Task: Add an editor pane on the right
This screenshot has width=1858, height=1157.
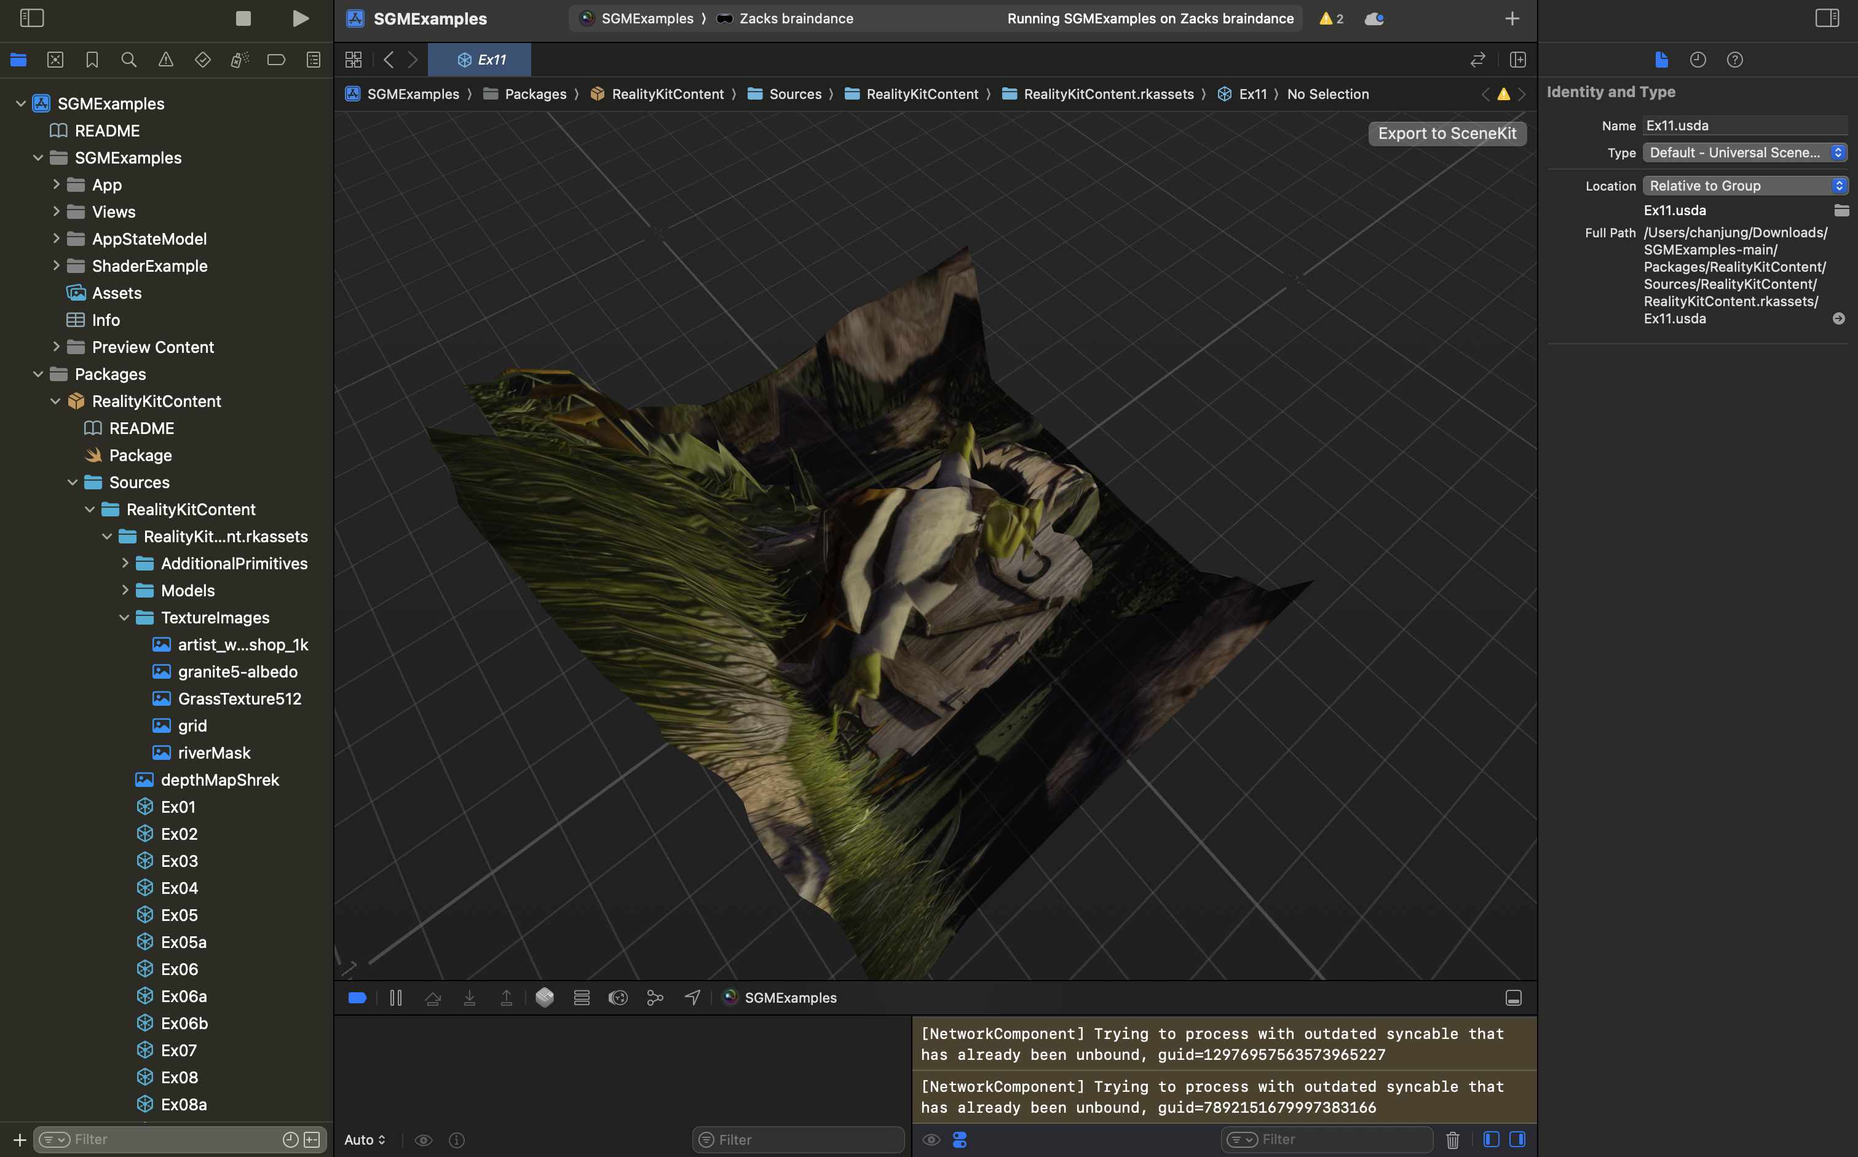Action: [1517, 60]
